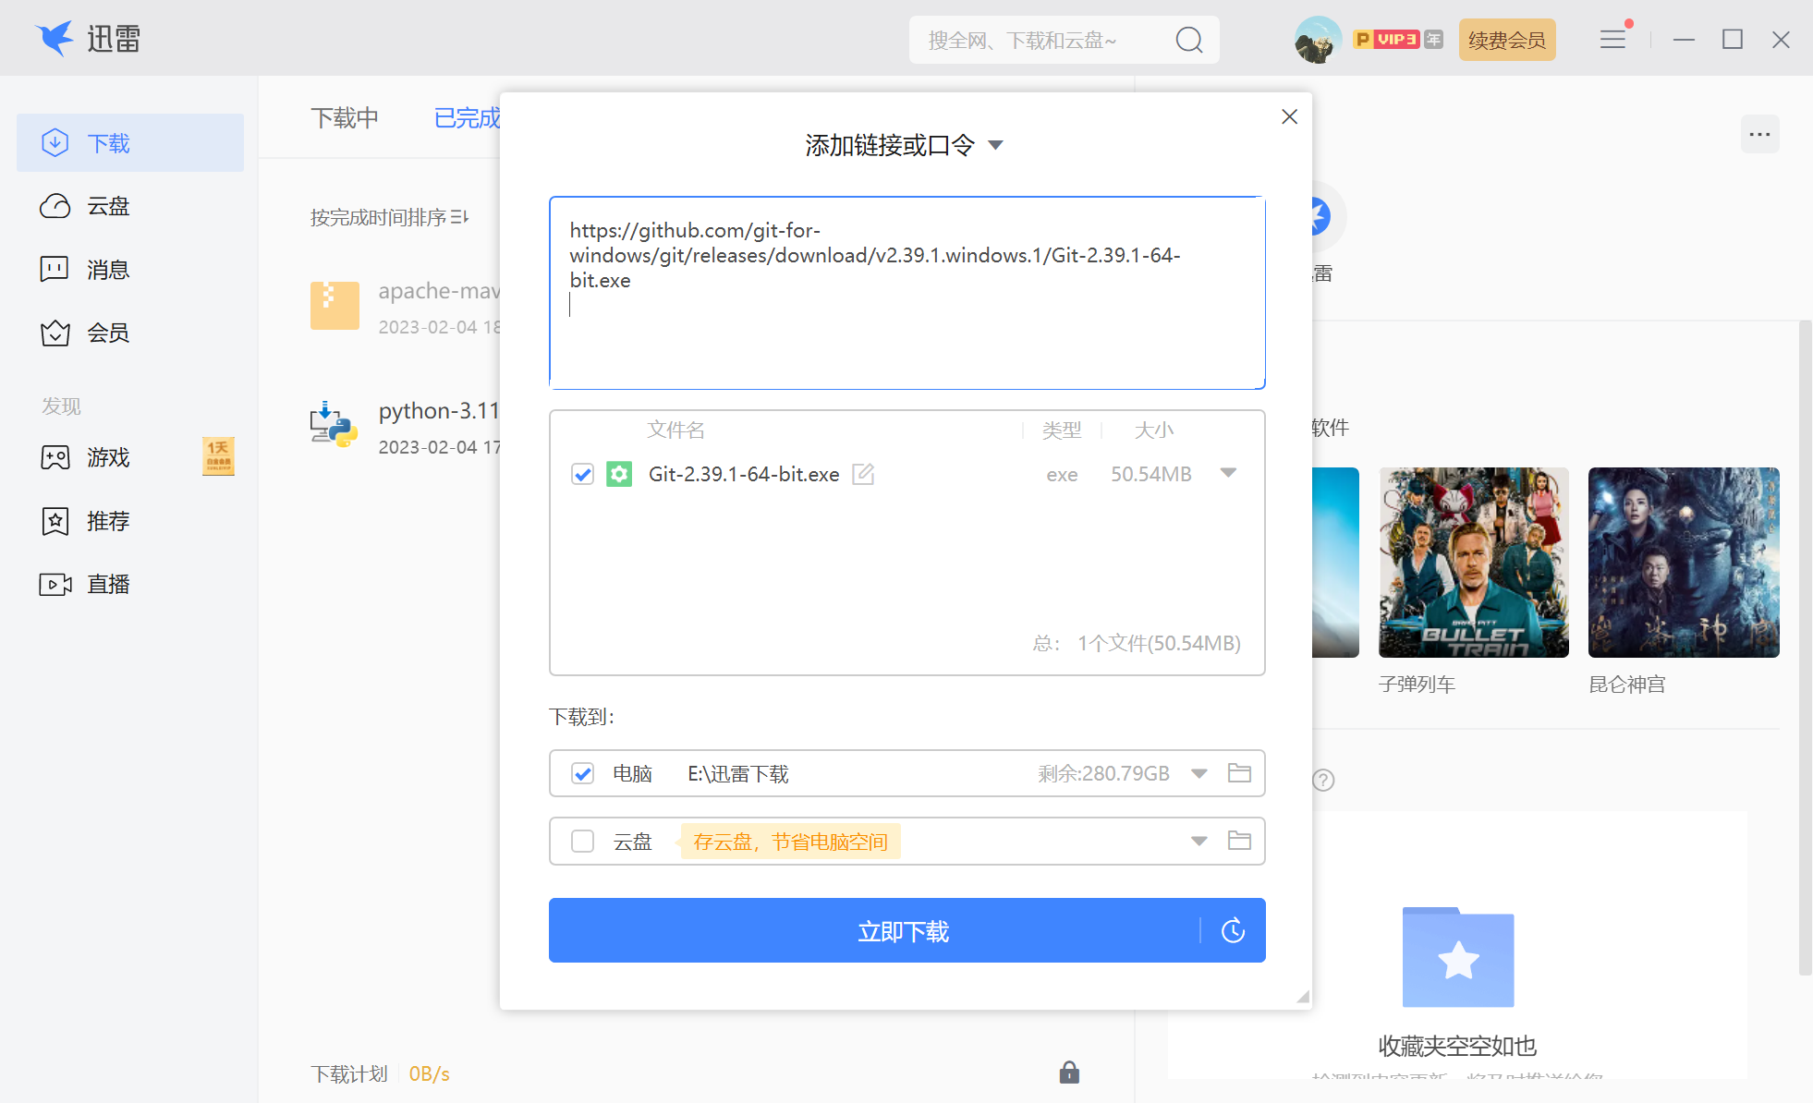Open the 下载 sidebar section
The height and width of the screenshot is (1103, 1813).
coord(130,143)
